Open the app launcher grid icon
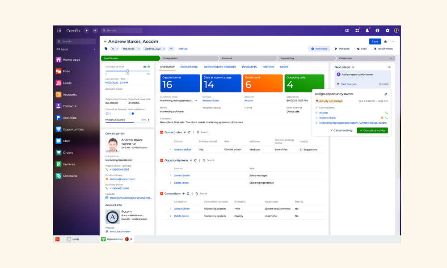Viewport: 447px width, 268px height. [x=59, y=30]
